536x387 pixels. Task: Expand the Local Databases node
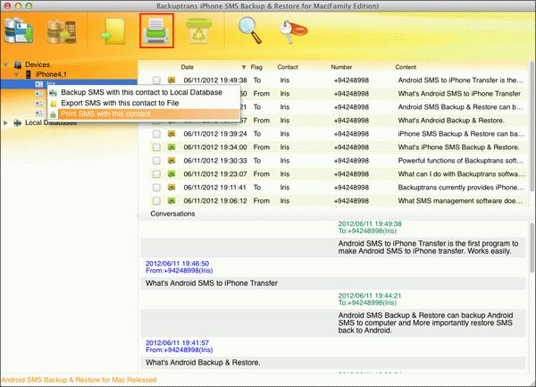6,122
